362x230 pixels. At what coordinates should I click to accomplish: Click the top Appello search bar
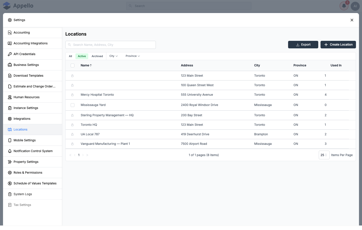[x=189, y=6]
